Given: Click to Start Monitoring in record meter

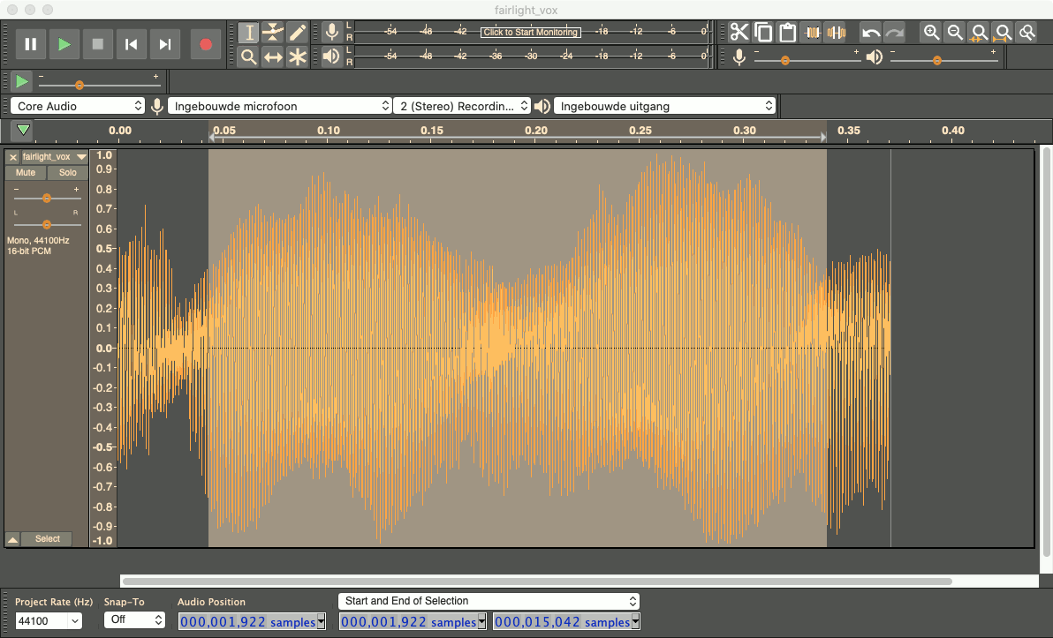Looking at the screenshot, I should [531, 32].
